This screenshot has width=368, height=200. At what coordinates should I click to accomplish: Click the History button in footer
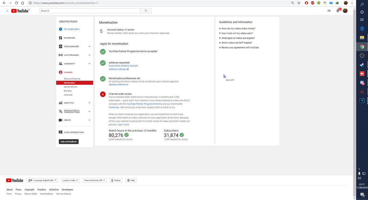(x=116, y=180)
